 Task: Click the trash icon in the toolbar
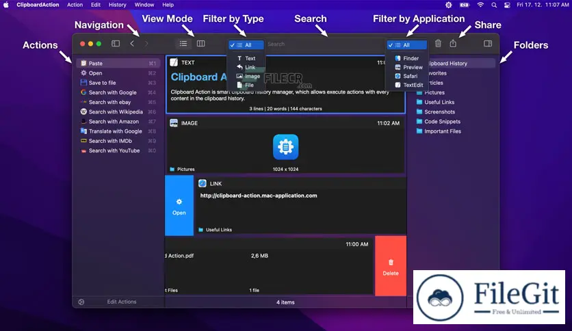click(438, 43)
